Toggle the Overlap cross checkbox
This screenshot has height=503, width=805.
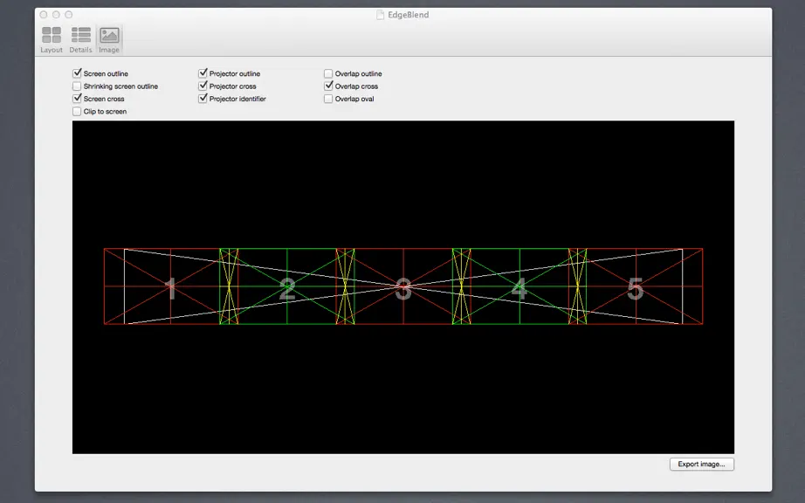click(x=328, y=86)
